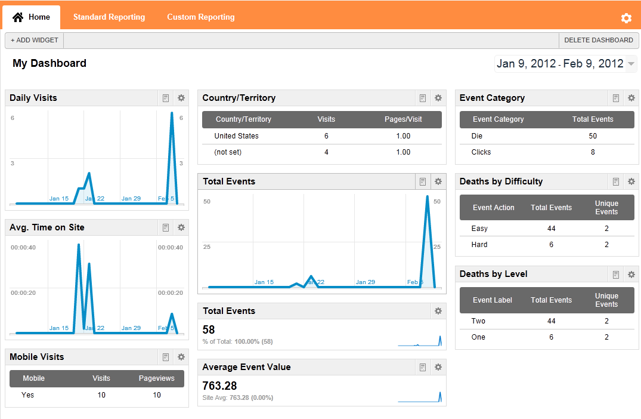Open gear settings of Total Events 58 widget
The image size is (641, 419).
pos(438,312)
